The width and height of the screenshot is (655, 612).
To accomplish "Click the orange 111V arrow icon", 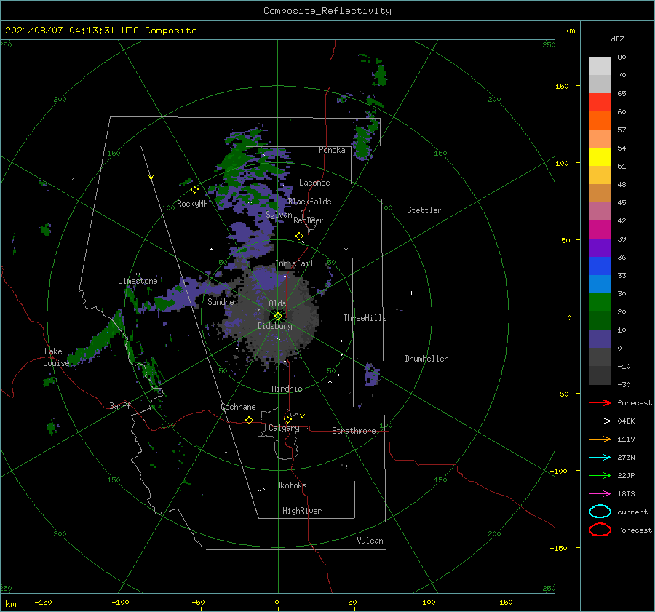I will tap(600, 439).
